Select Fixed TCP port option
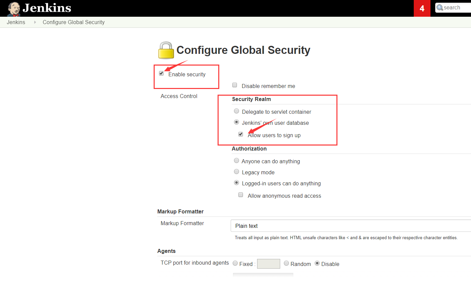471x281 pixels. tap(235, 263)
